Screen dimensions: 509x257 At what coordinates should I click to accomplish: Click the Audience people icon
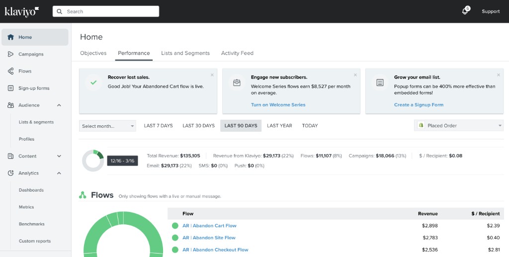pyautogui.click(x=11, y=105)
